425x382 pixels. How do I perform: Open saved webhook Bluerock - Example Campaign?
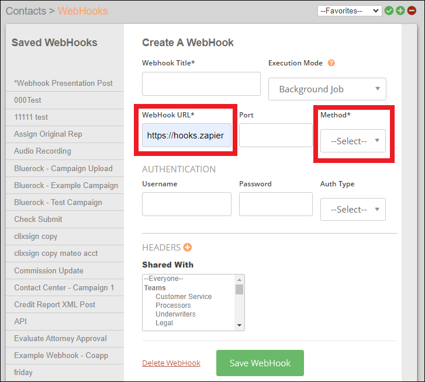click(x=65, y=185)
